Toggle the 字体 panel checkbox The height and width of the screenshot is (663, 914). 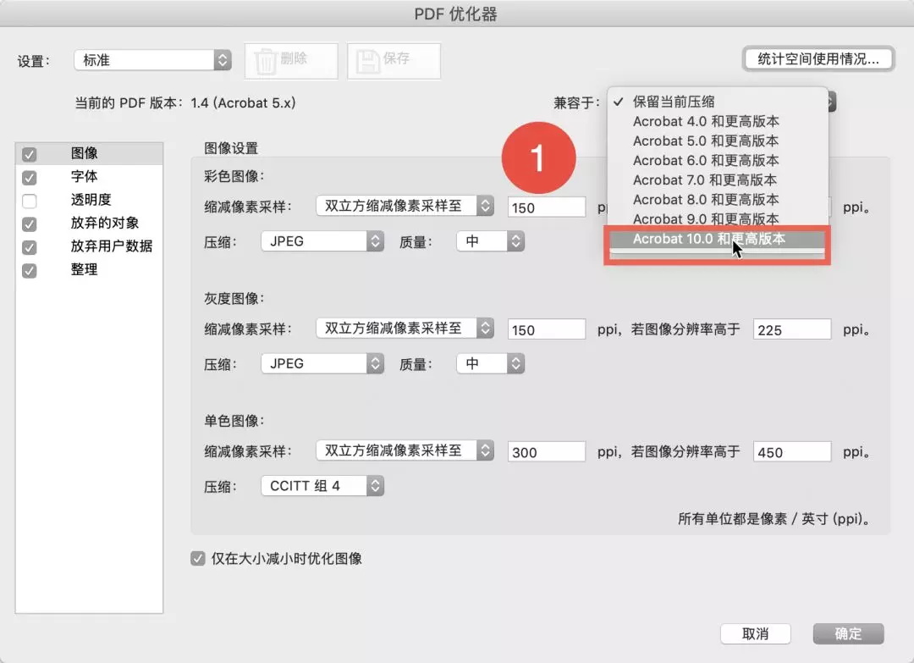[30, 178]
